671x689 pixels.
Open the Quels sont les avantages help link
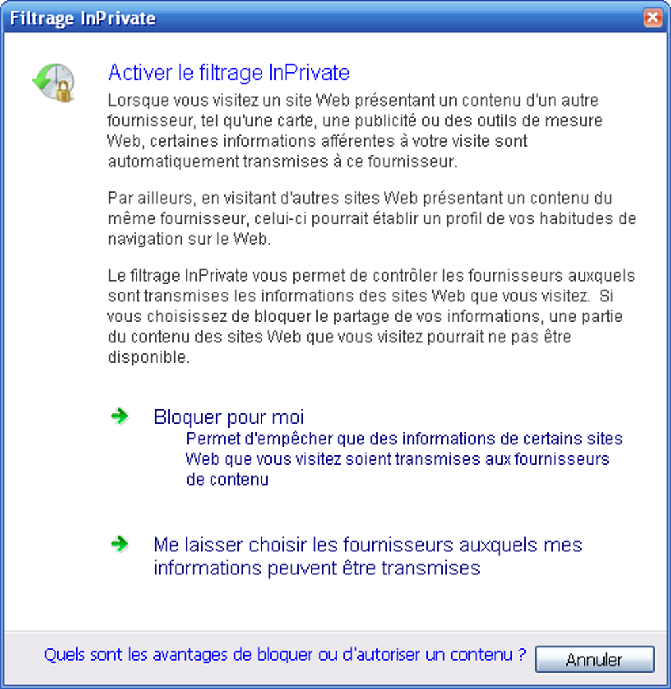(285, 654)
